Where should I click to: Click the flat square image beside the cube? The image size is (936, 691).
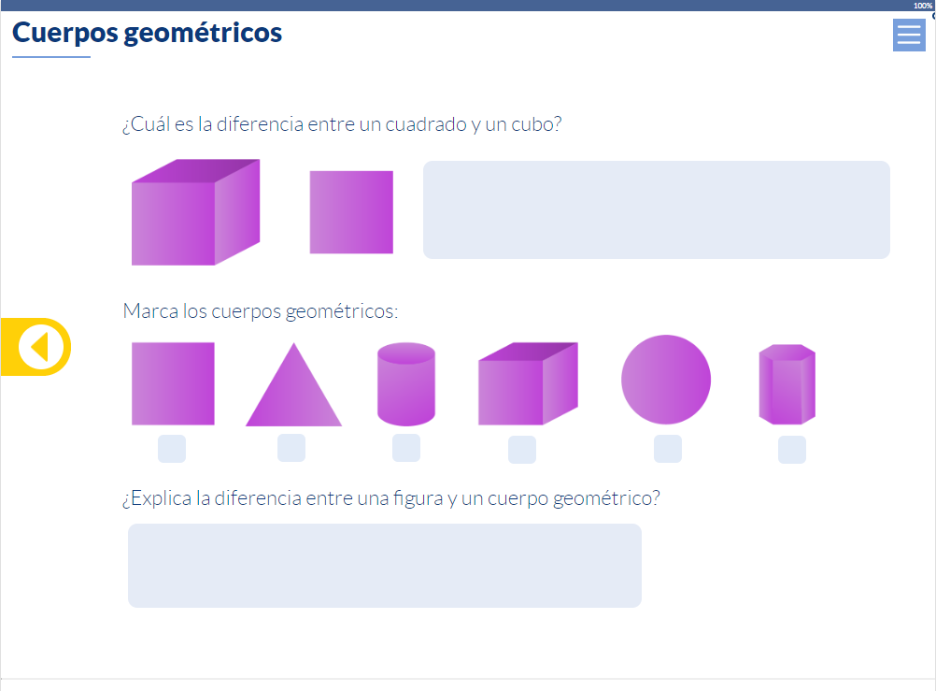[351, 212]
